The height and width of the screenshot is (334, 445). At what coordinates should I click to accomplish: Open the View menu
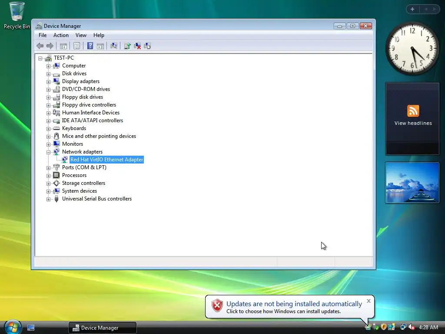(81, 35)
